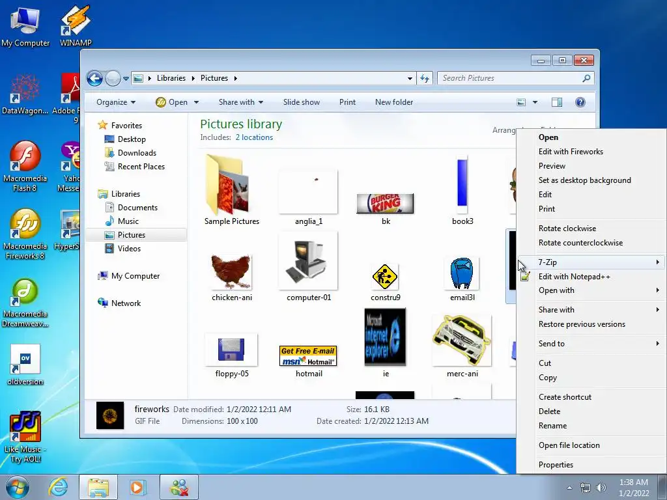Click New folder toolbar button
This screenshot has width=667, height=500.
click(394, 102)
